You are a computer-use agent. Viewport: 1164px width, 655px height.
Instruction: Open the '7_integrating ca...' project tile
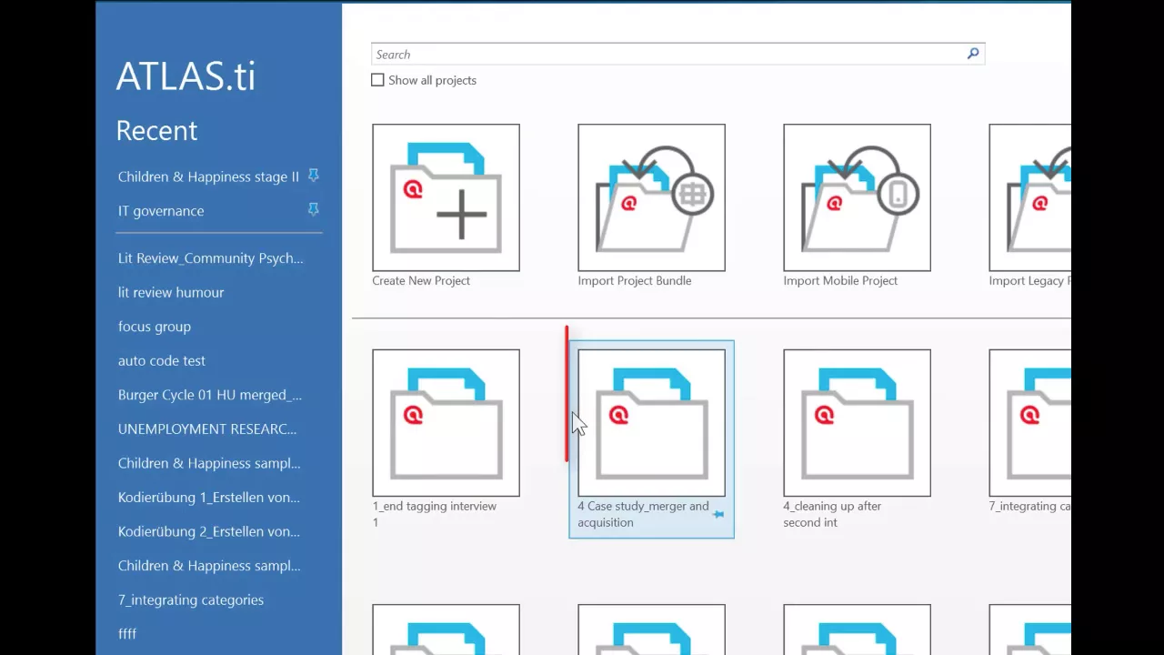click(1030, 423)
